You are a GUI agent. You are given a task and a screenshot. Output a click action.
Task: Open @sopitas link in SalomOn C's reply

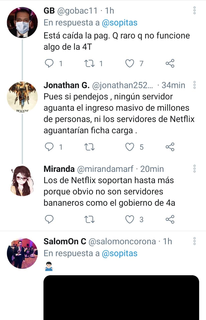click(x=120, y=253)
